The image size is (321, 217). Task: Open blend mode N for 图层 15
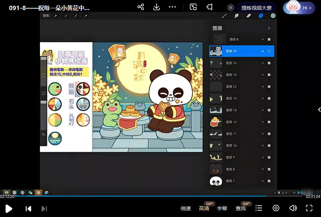point(262,75)
